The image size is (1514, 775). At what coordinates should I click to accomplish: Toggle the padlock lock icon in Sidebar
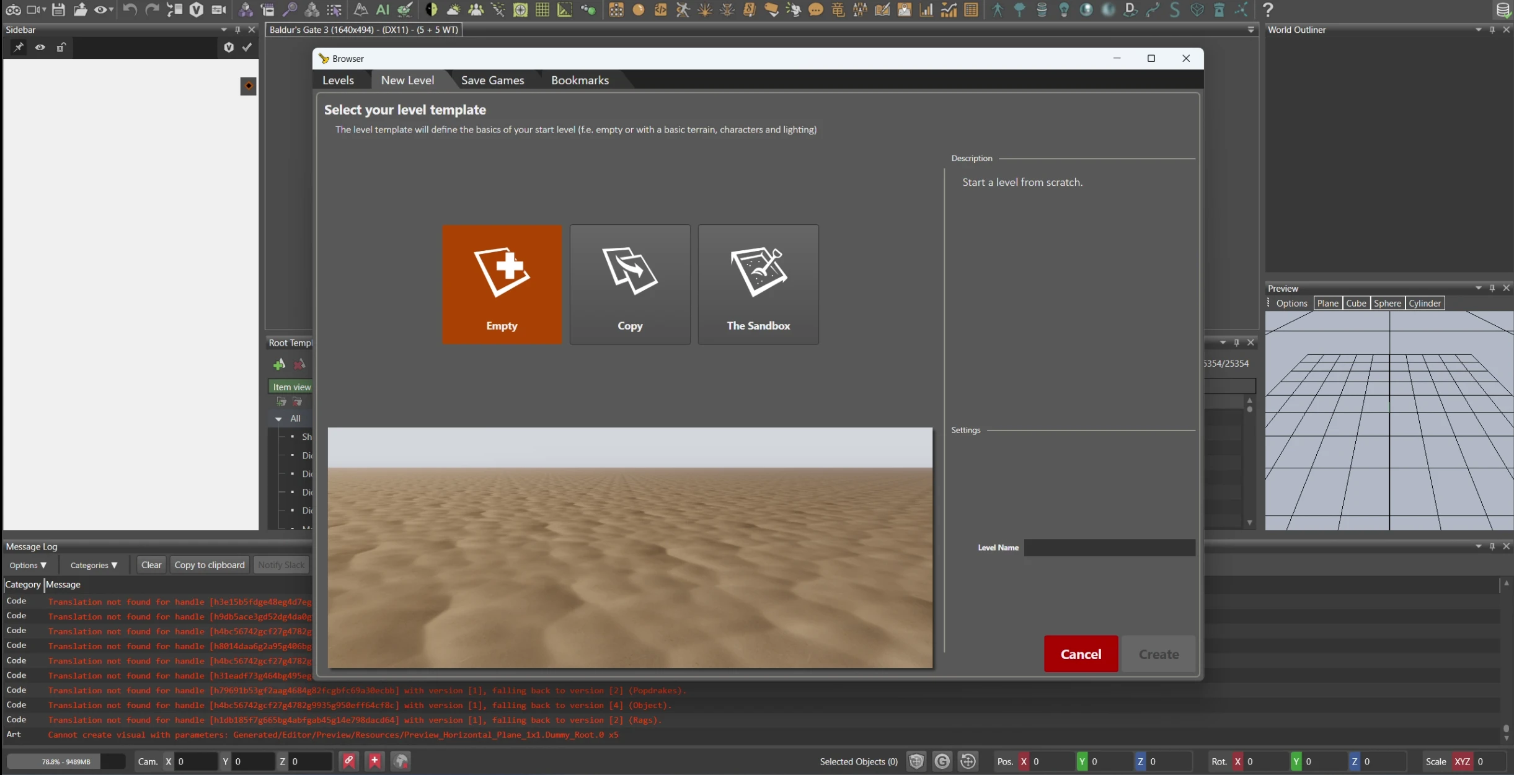tap(61, 47)
